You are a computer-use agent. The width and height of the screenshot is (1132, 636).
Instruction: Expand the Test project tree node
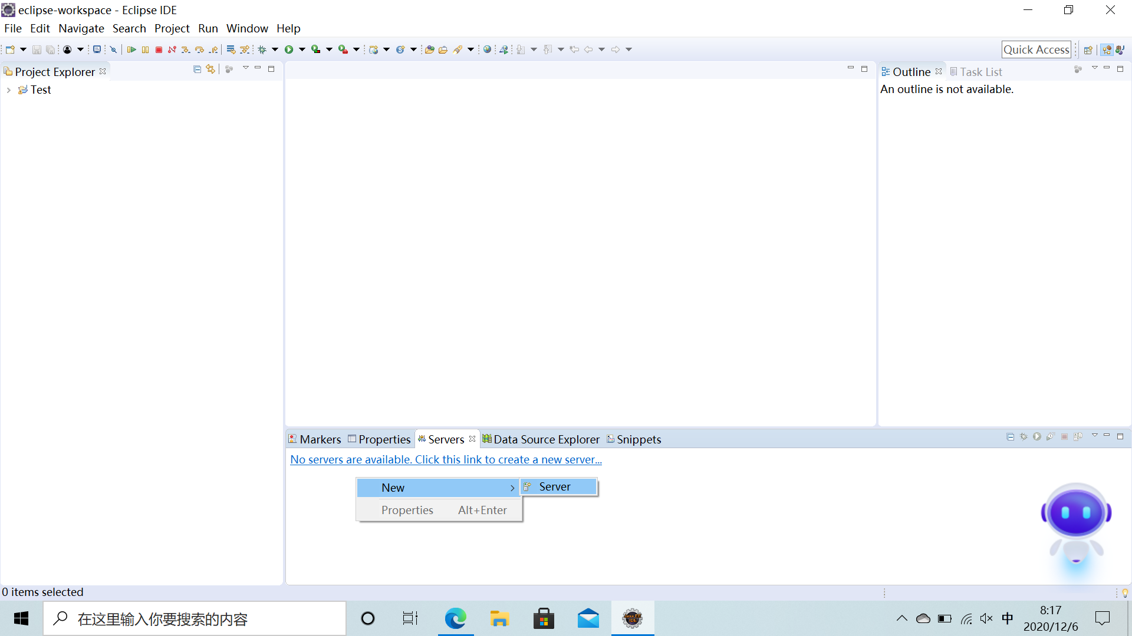coord(9,90)
